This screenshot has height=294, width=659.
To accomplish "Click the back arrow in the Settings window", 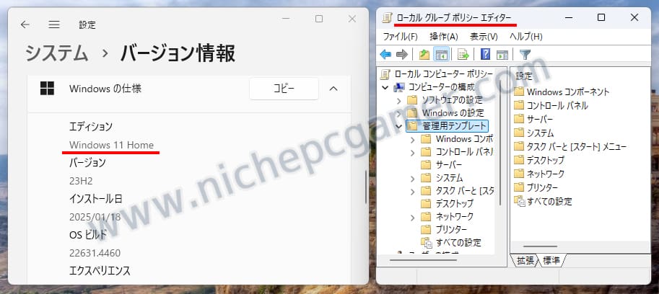I will pos(25,24).
